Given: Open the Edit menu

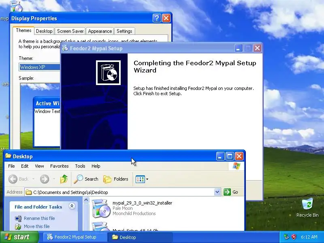Looking at the screenshot, I should [25, 166].
